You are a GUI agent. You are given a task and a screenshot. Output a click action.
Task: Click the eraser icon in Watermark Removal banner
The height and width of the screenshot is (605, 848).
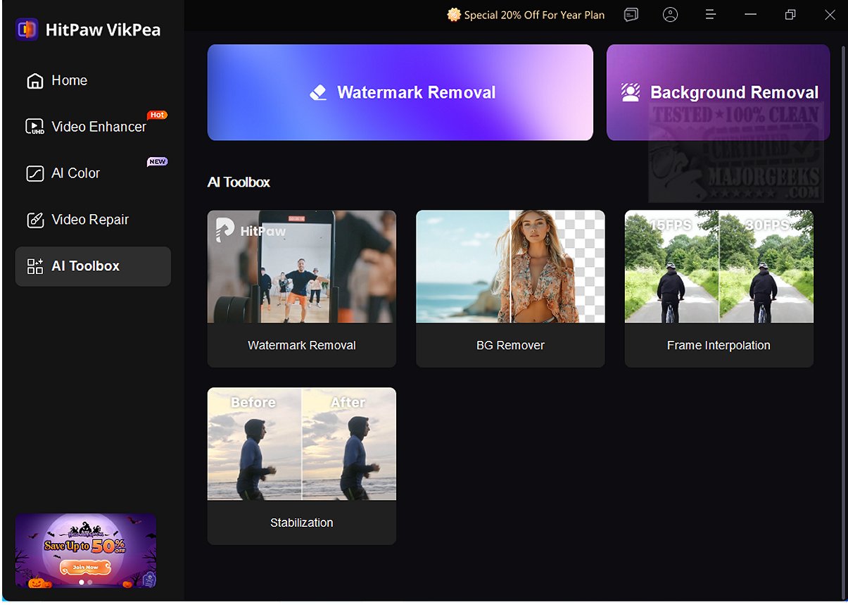[x=318, y=92]
